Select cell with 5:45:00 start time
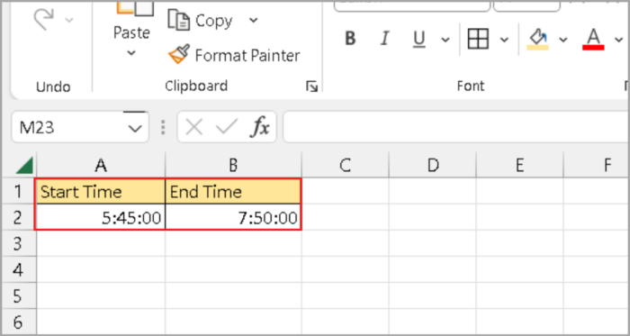The width and height of the screenshot is (630, 336). click(101, 217)
